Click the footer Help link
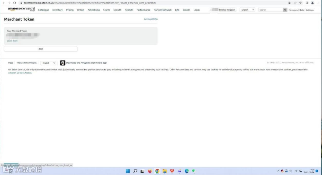This screenshot has height=175, width=322. [11, 63]
